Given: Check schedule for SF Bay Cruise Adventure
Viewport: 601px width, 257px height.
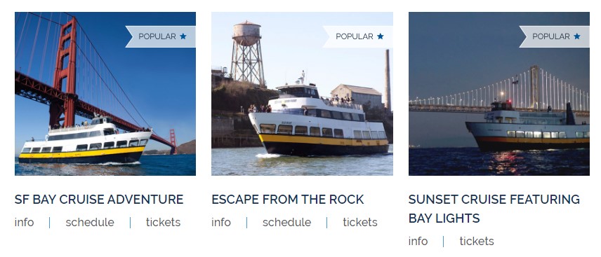Looking at the screenshot, I should click(x=90, y=222).
